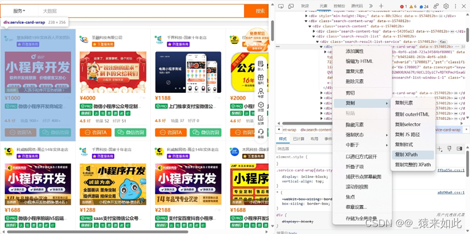Viewport: 470px width, 234px height.
Task: Choose 删除元素 in context menu
Action: tap(362, 81)
